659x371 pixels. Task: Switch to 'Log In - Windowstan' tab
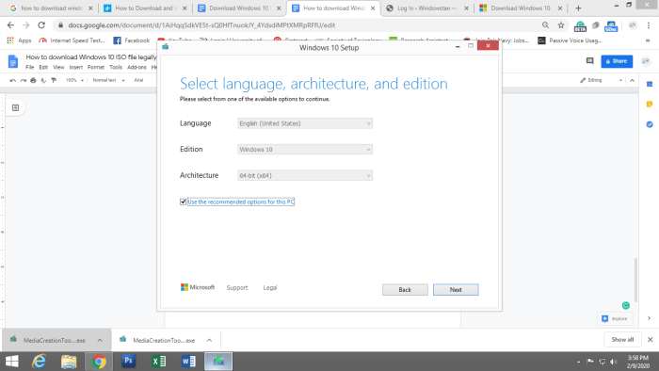coord(427,8)
